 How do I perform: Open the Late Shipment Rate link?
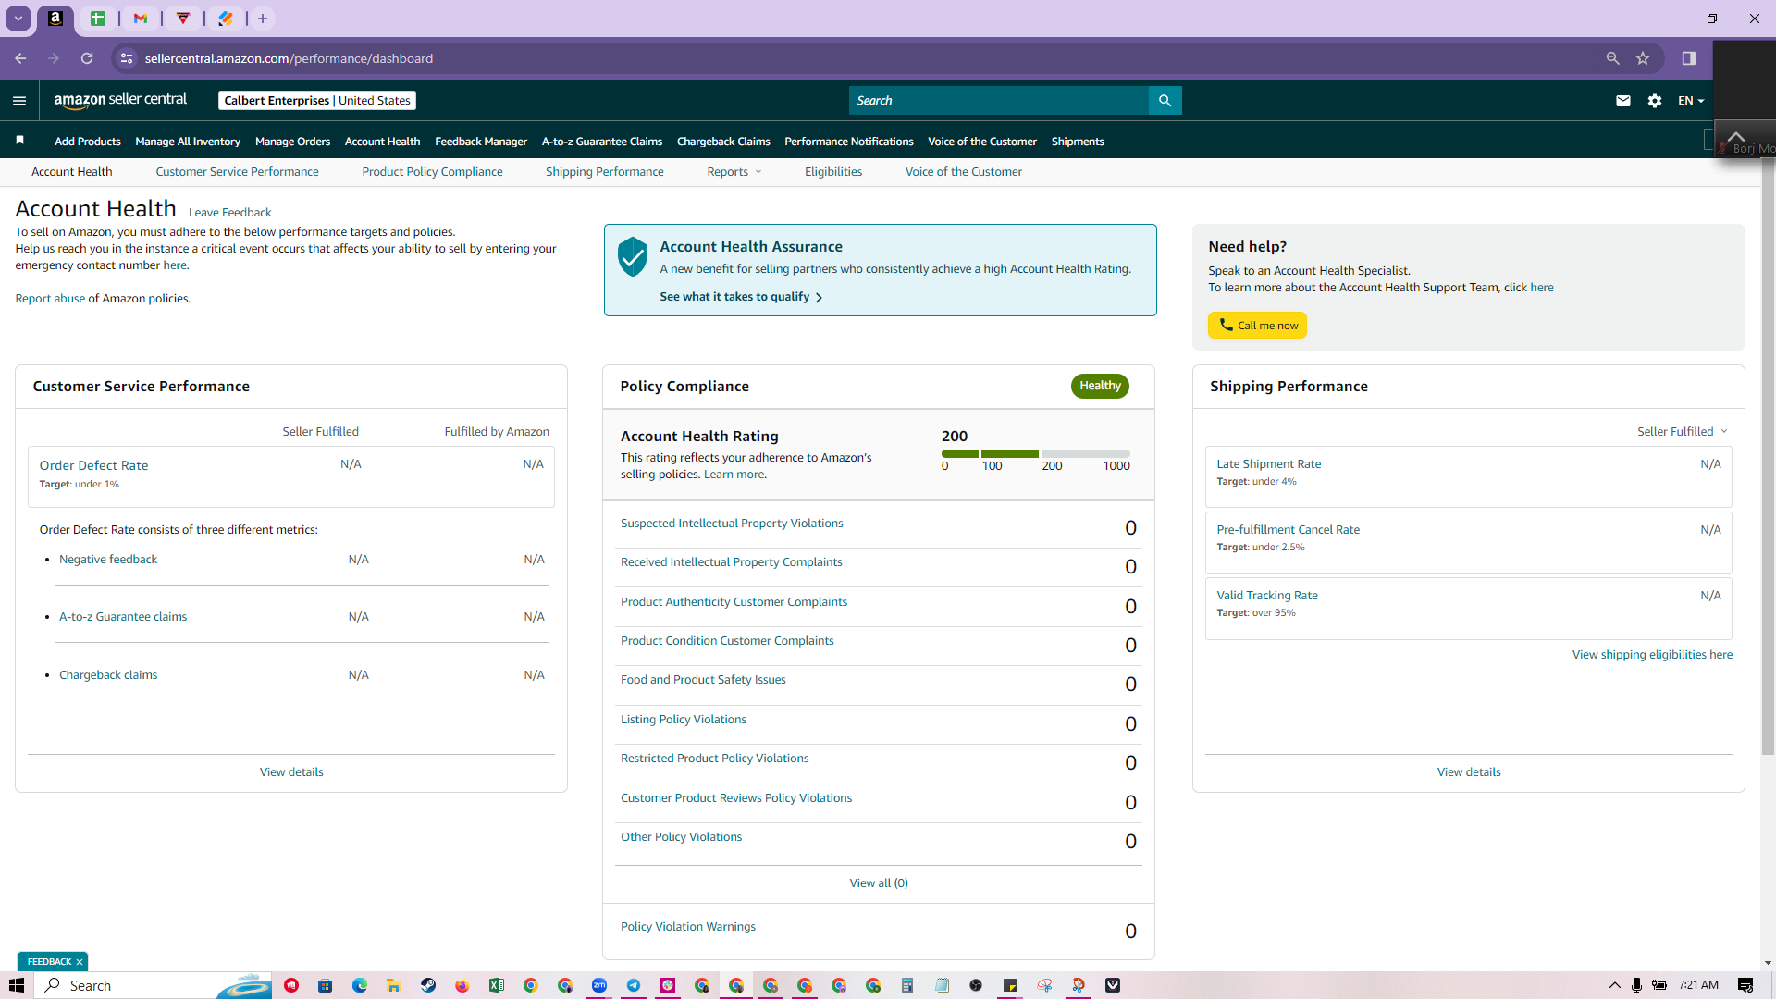pos(1269,464)
